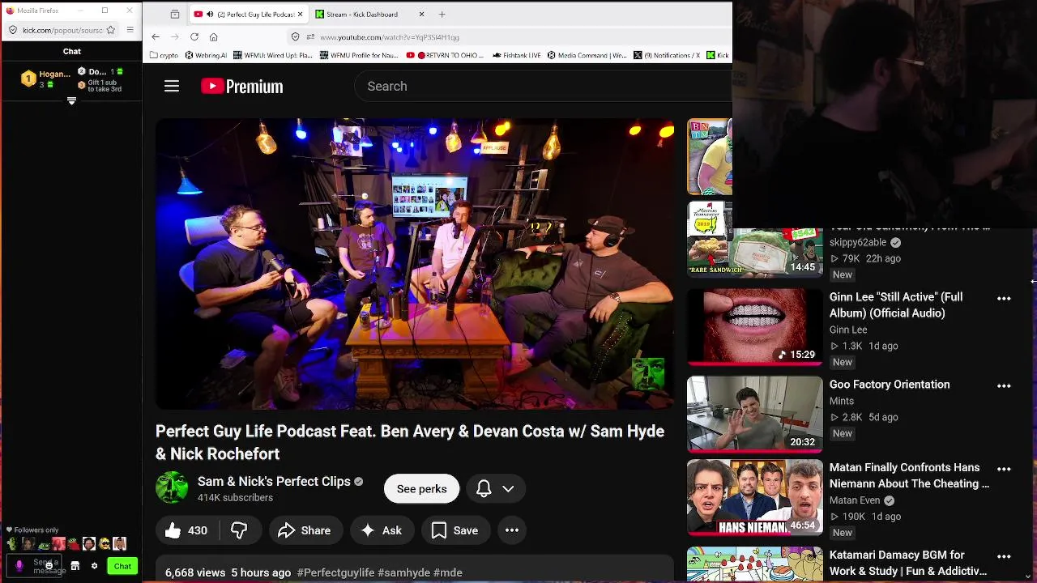Open the X Notifications bookmark

pos(667,55)
